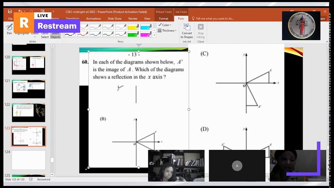Select slide 121 thumbnail
Image resolution: width=334 pixels, height=188 pixels.
tap(28, 89)
